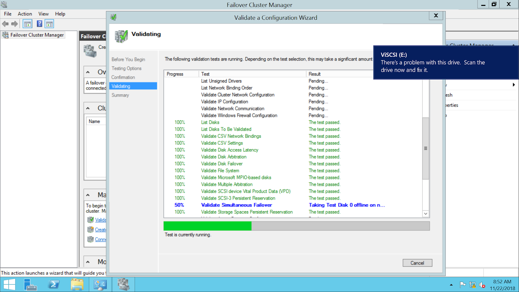Viewport: 519px width, 292px height.
Task: Click the Test column header
Action: (252, 74)
